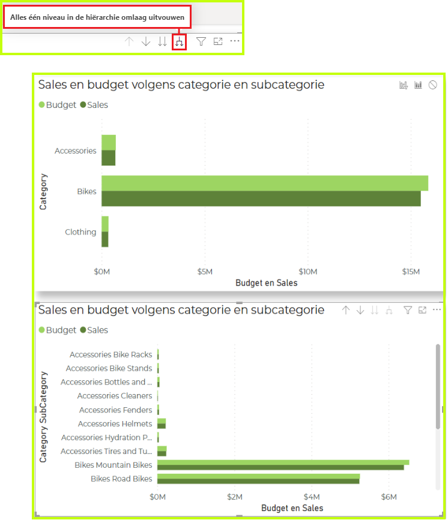
Task: Click the Category SubCategory vertical axis title
Action: tap(43, 417)
